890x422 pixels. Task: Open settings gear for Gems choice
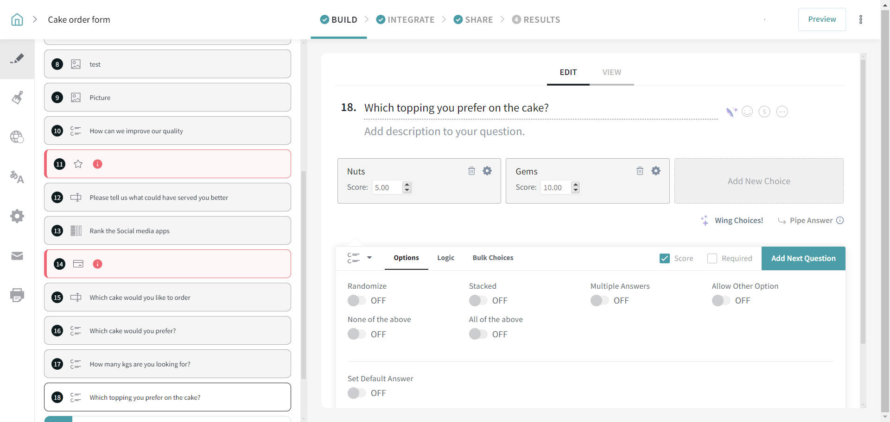point(655,171)
